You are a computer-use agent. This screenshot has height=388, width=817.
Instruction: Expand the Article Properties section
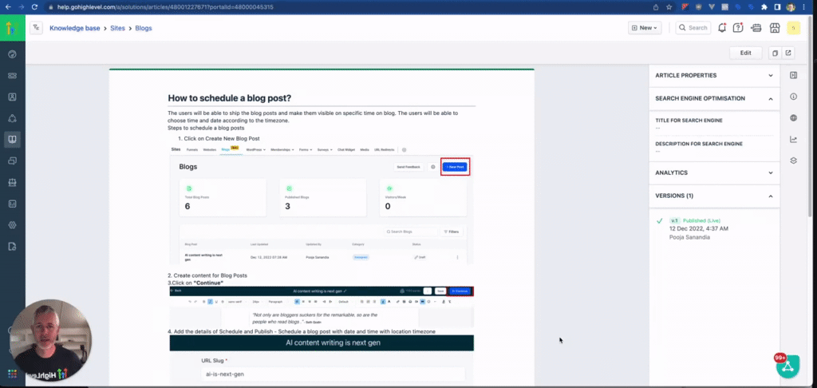click(x=714, y=76)
